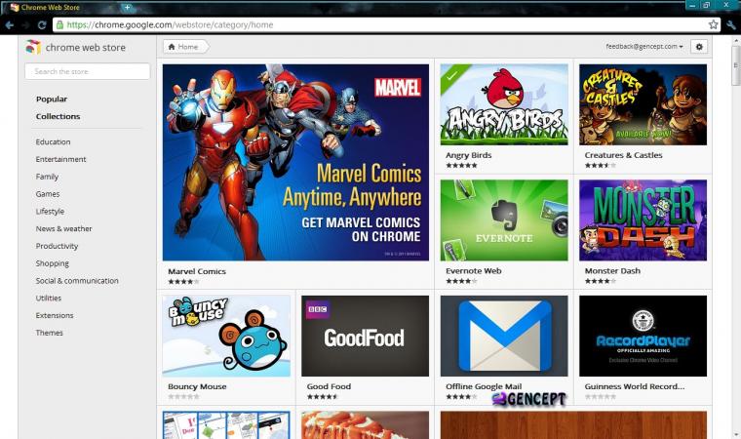Open the Monster Dash game tile
The image size is (741, 439).
643,219
